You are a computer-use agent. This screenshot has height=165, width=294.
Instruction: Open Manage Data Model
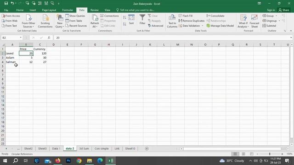click(220, 26)
